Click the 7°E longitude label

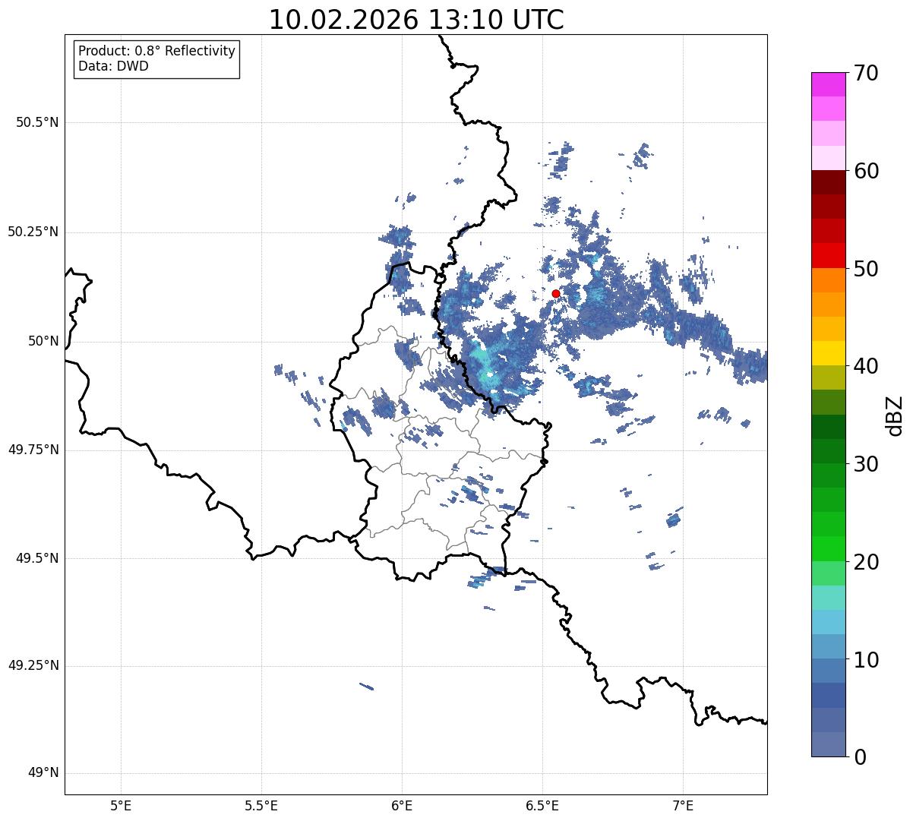pyautogui.click(x=683, y=805)
